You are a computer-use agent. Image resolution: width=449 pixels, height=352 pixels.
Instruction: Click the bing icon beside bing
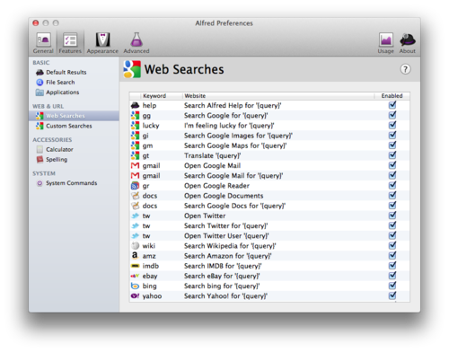(x=135, y=286)
